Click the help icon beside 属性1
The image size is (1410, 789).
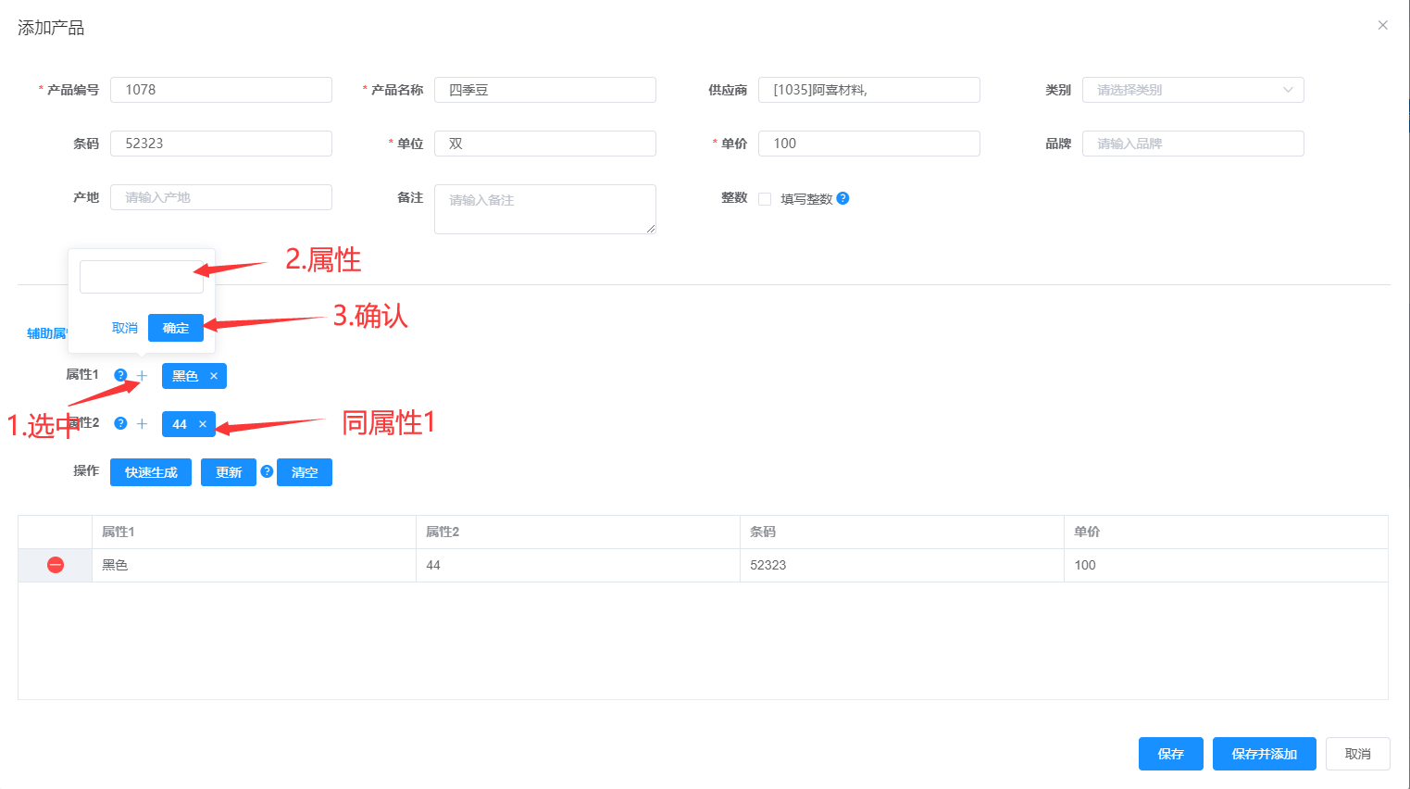point(120,375)
